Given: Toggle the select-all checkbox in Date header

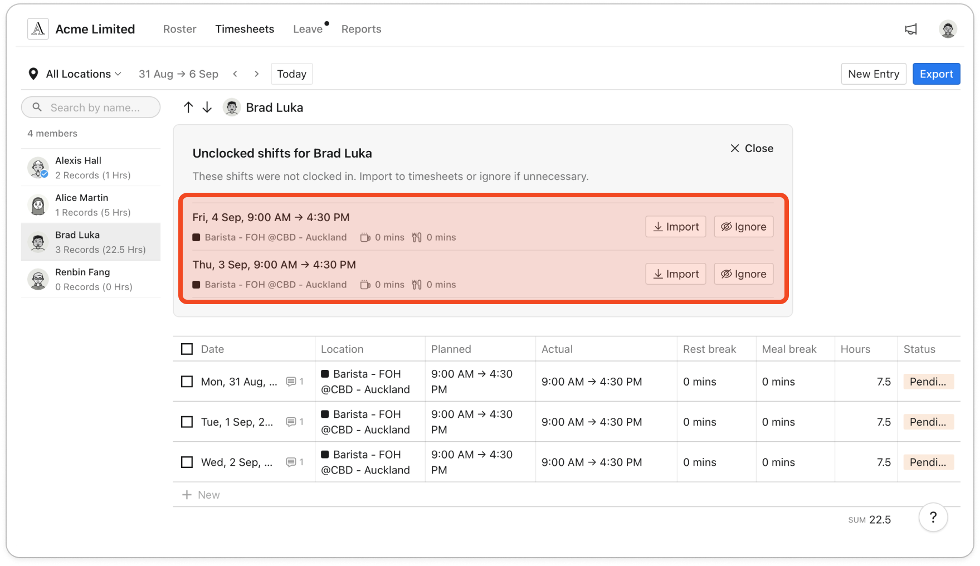Looking at the screenshot, I should pos(187,349).
